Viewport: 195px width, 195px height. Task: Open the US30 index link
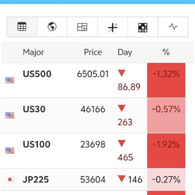pyautogui.click(x=34, y=109)
